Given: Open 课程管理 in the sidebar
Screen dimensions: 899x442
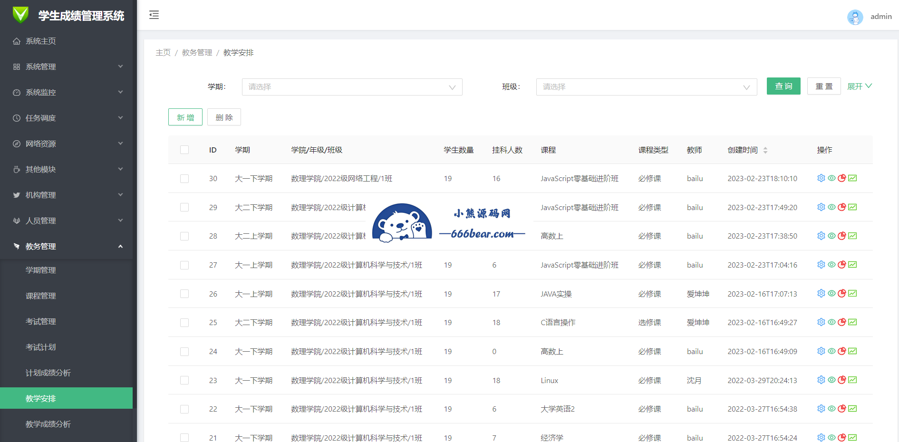Looking at the screenshot, I should click(41, 296).
